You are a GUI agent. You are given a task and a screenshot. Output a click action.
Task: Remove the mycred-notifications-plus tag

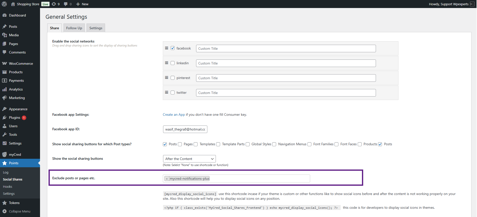click(x=167, y=179)
